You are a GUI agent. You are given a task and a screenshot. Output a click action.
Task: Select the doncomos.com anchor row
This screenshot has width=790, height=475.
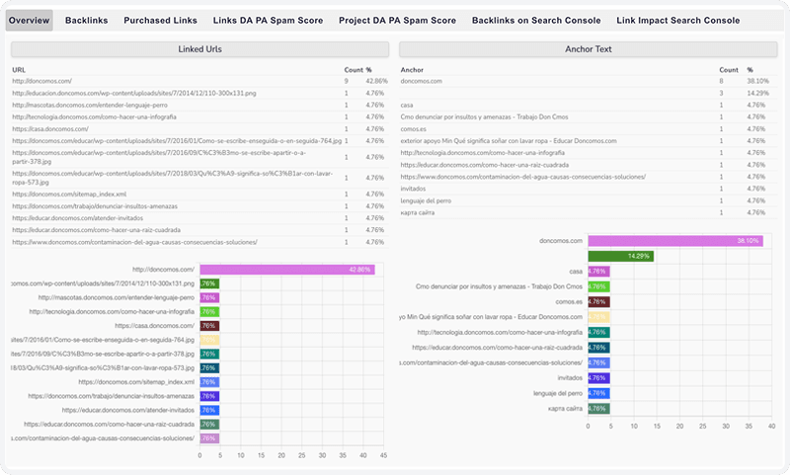[x=588, y=81]
